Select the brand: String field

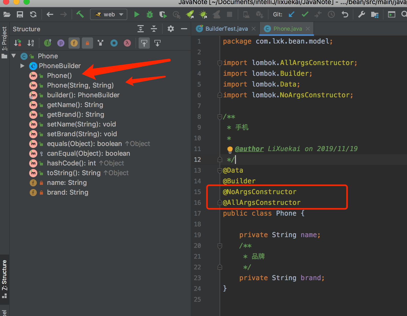(x=67, y=192)
